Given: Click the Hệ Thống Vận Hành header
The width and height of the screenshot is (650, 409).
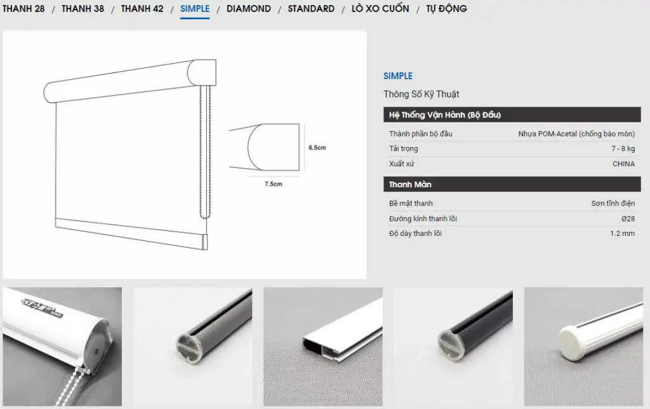Looking at the screenshot, I should (x=512, y=115).
